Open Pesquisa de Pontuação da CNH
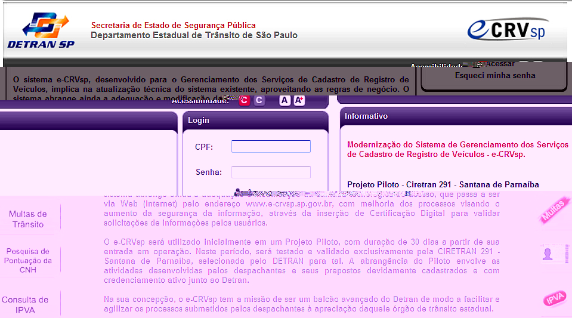The height and width of the screenshot is (318, 572). pos(28,261)
